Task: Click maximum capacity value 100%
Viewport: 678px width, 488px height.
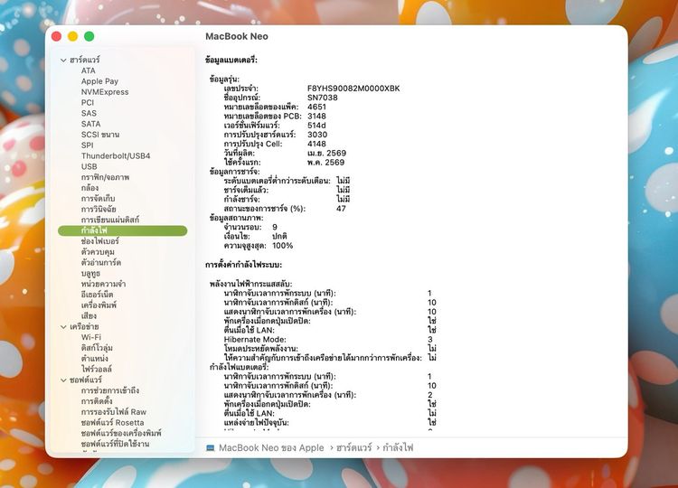Action: 283,246
